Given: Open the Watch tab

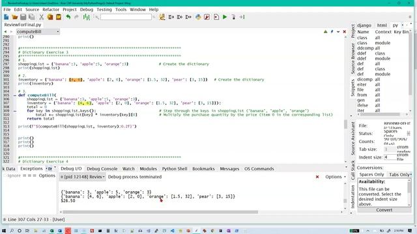Looking at the screenshot, I should click(x=128, y=169).
